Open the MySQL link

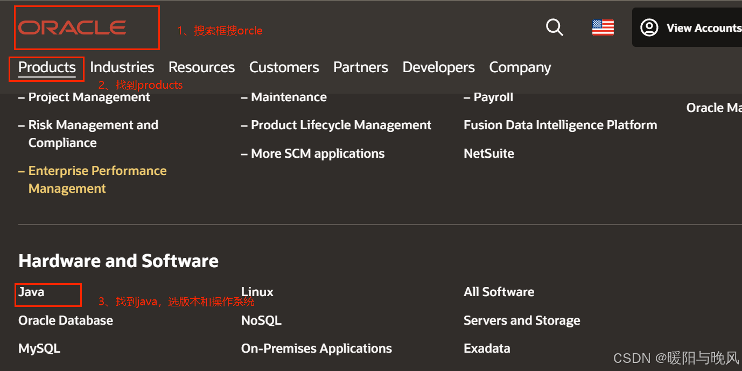(39, 348)
